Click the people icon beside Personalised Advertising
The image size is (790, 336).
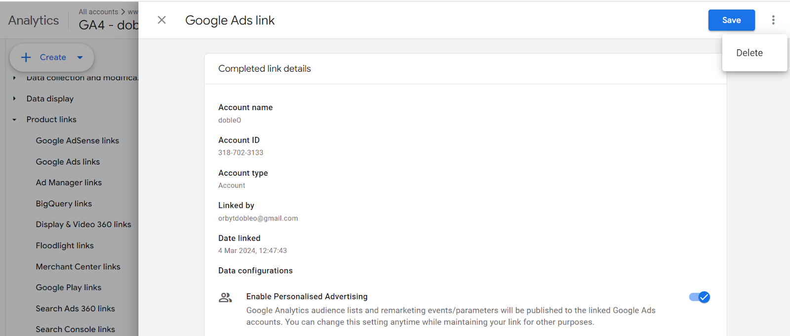225,297
